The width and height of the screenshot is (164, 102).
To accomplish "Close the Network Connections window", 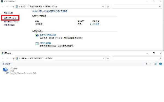I will [160, 53].
